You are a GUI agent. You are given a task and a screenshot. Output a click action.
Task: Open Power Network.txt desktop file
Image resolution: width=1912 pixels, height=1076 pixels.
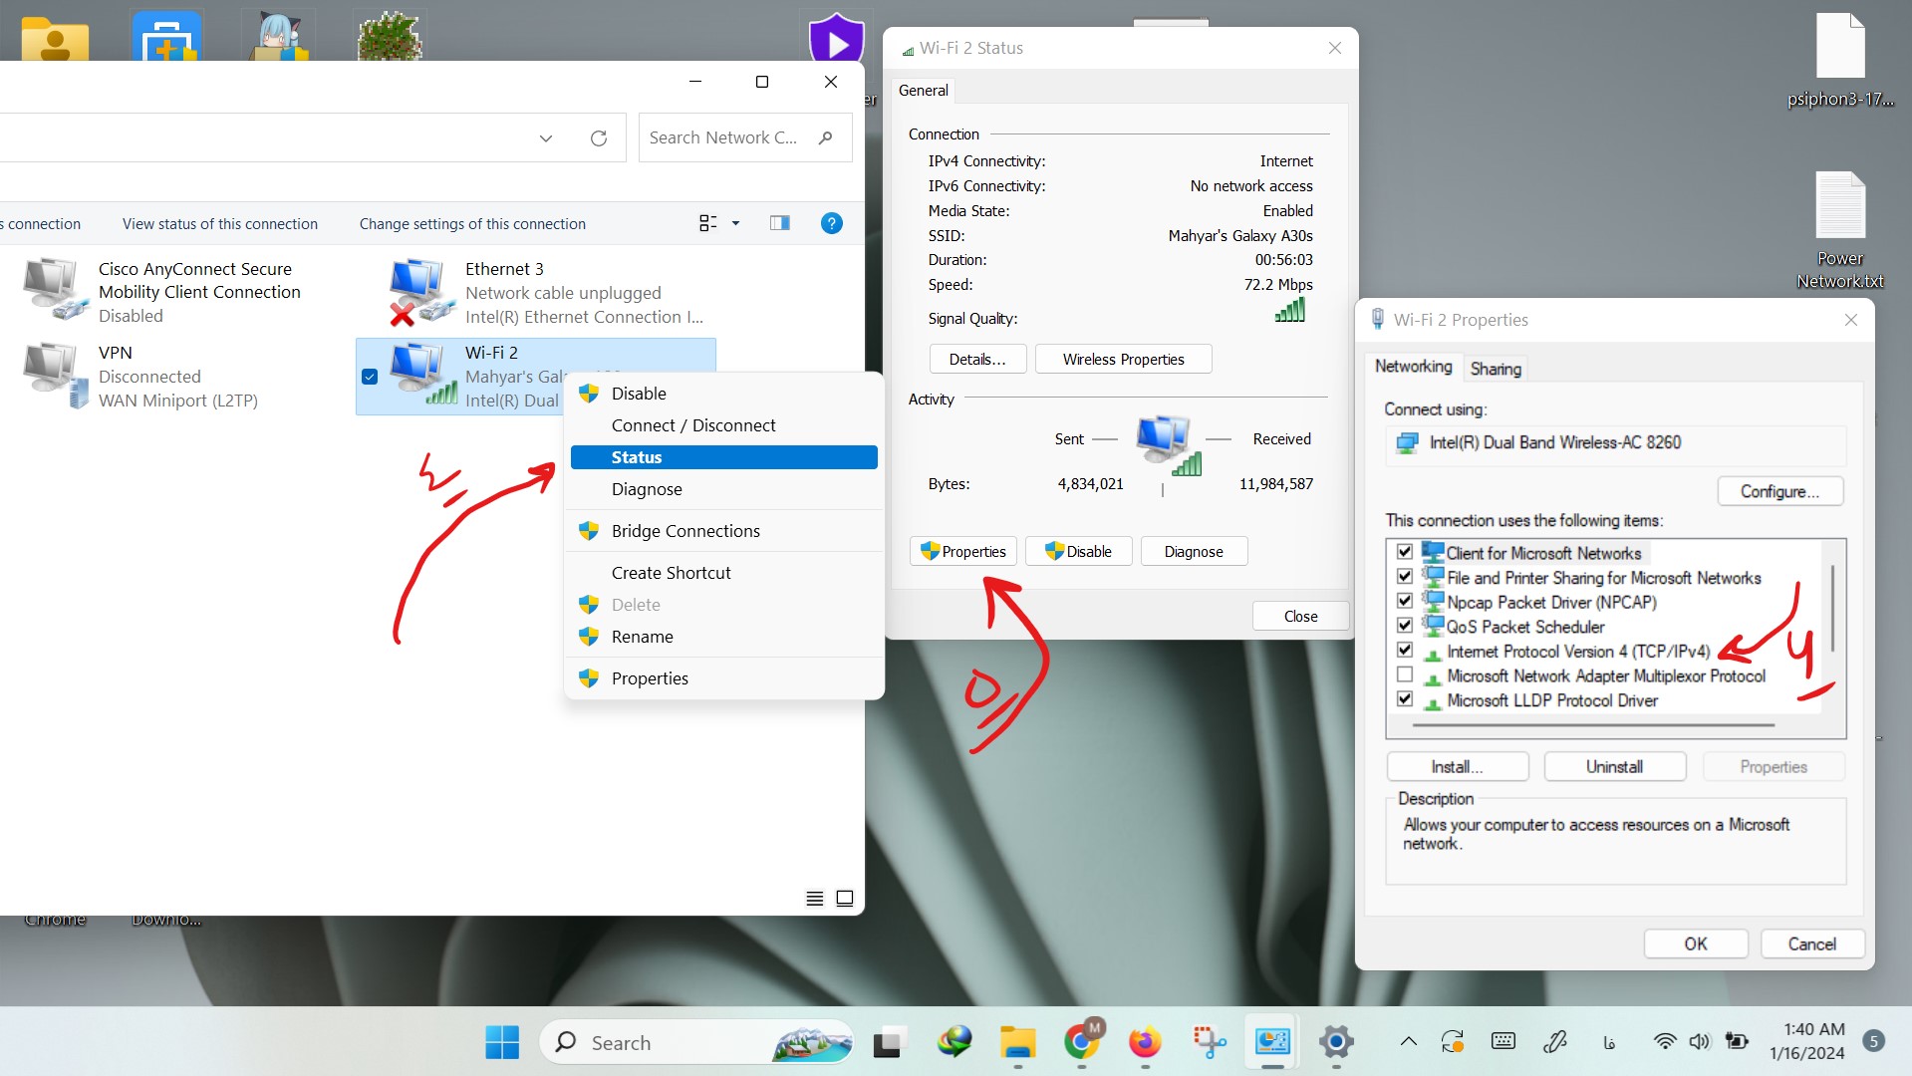pyautogui.click(x=1839, y=231)
